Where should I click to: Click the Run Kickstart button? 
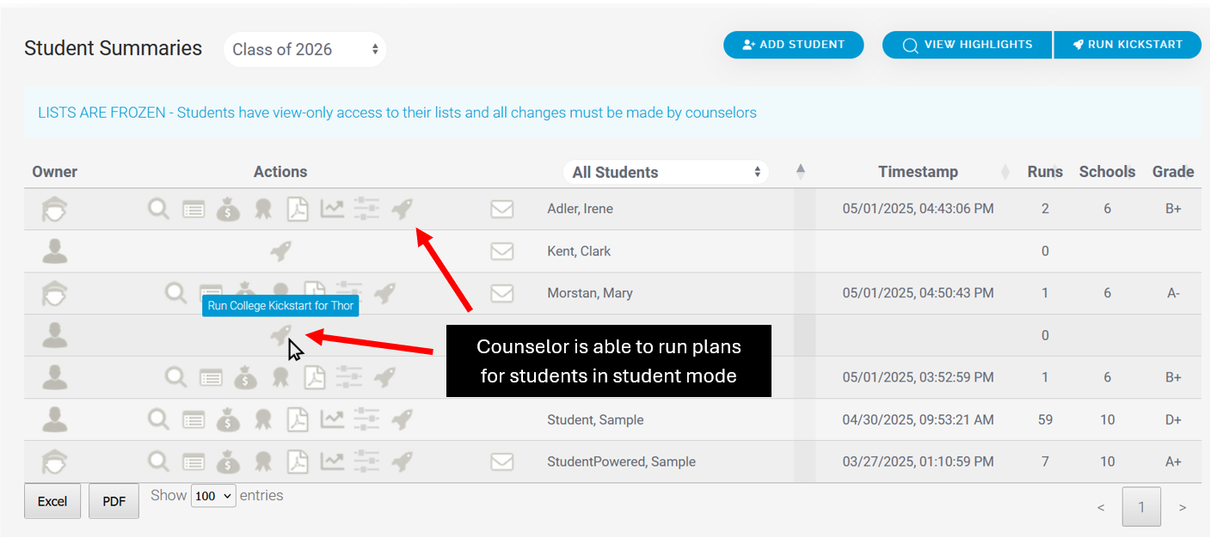pyautogui.click(x=1128, y=45)
